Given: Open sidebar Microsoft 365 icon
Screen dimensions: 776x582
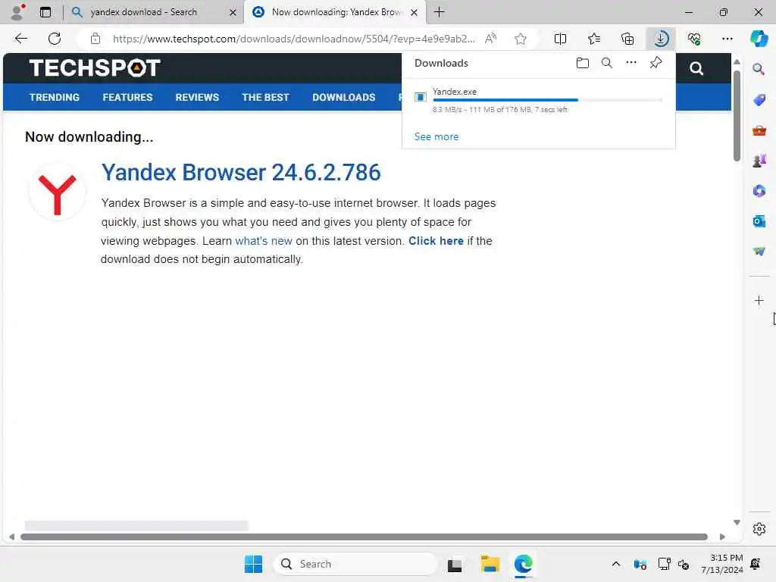Looking at the screenshot, I should pyautogui.click(x=759, y=190).
